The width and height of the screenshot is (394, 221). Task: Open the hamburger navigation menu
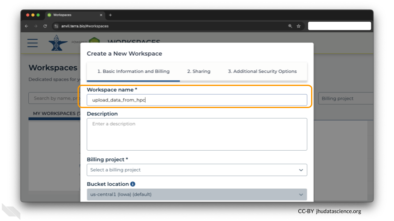[32, 43]
